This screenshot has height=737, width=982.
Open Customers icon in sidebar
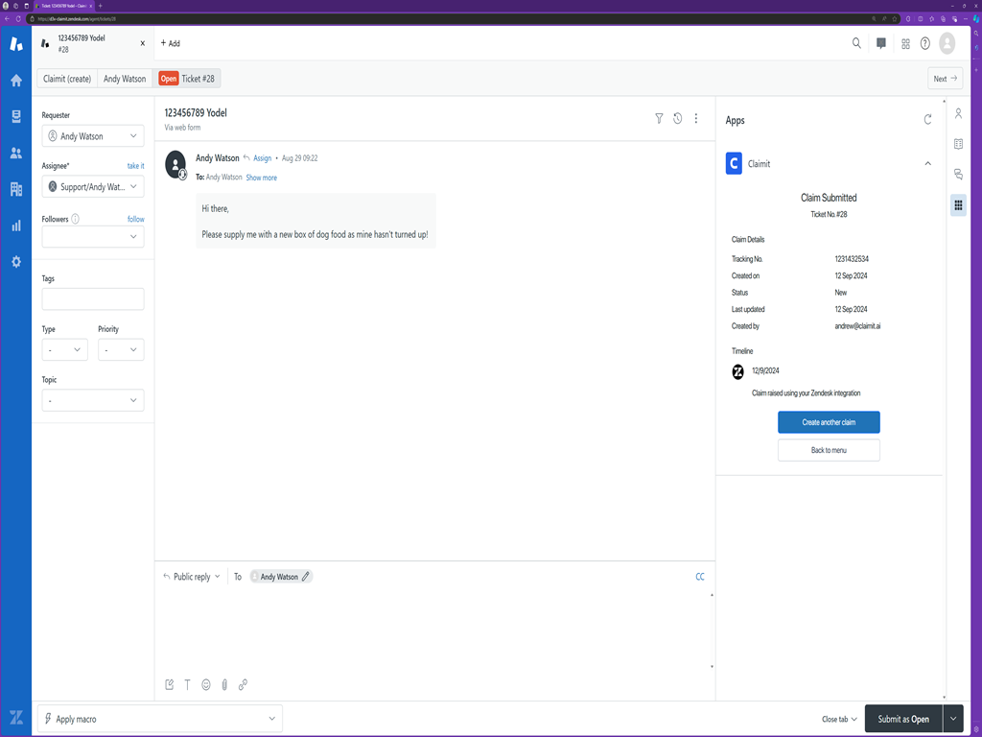[15, 154]
